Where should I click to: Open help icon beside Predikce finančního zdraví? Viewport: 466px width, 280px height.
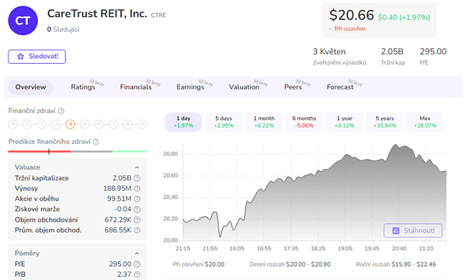tap(96, 142)
